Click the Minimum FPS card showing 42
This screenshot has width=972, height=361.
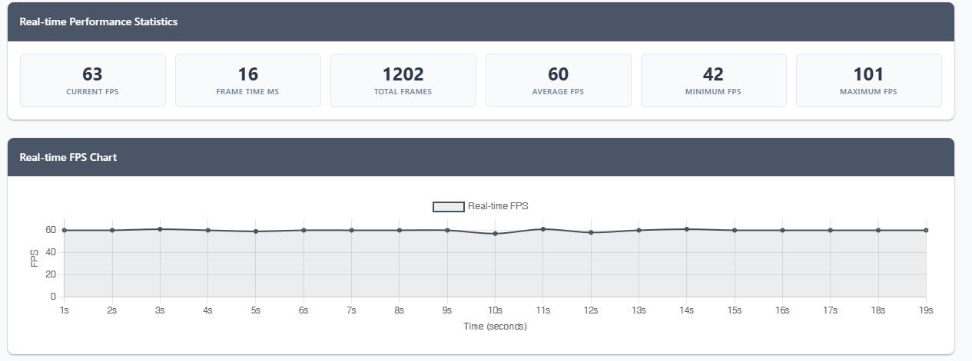point(713,80)
